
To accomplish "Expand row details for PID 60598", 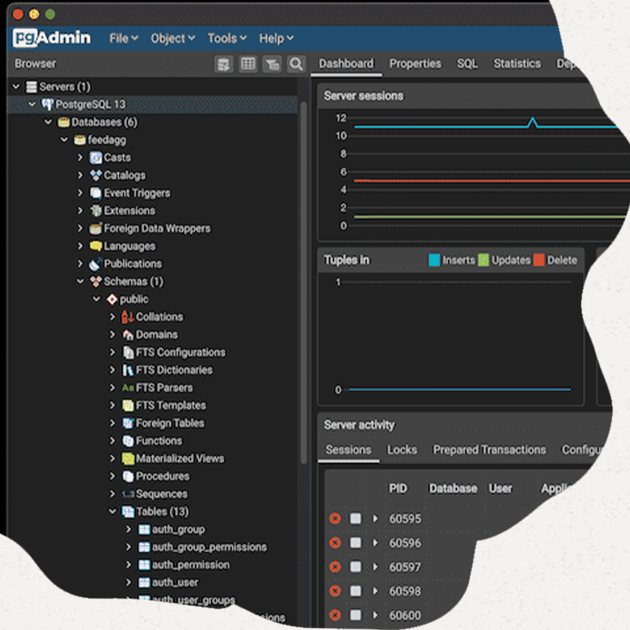I will point(375,591).
